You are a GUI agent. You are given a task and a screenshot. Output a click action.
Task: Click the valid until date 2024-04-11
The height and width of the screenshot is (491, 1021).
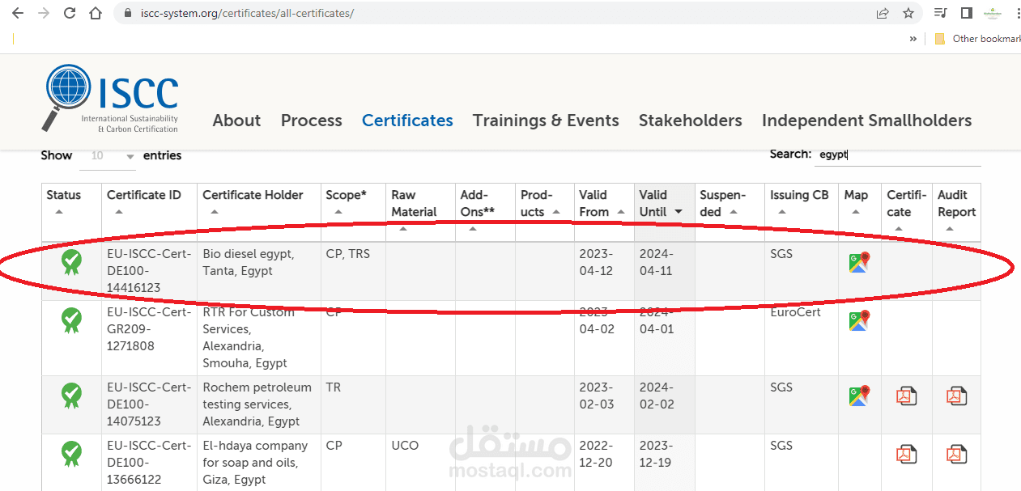pyautogui.click(x=656, y=262)
